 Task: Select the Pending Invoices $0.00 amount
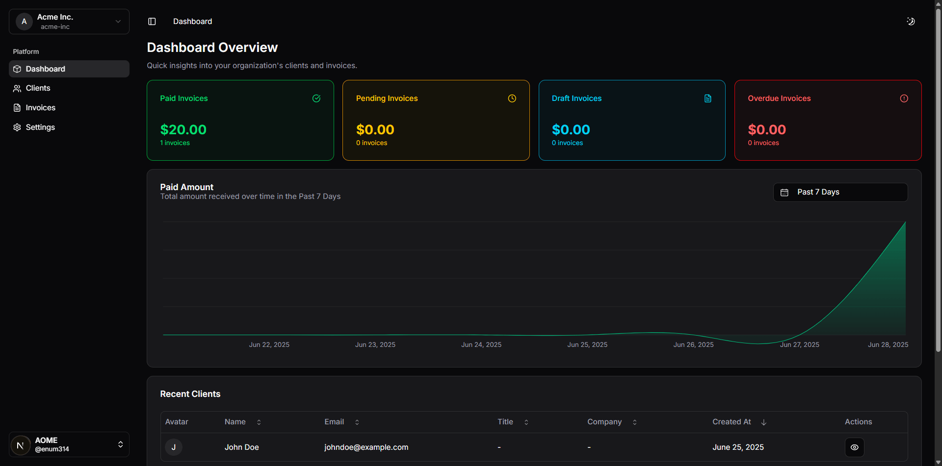point(375,130)
